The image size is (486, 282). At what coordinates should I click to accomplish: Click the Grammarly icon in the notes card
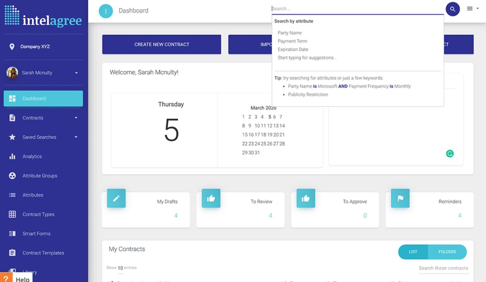coord(450,153)
